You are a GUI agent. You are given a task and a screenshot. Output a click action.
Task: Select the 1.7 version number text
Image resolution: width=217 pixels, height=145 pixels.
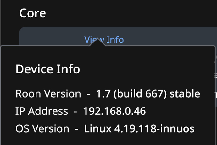(x=103, y=94)
